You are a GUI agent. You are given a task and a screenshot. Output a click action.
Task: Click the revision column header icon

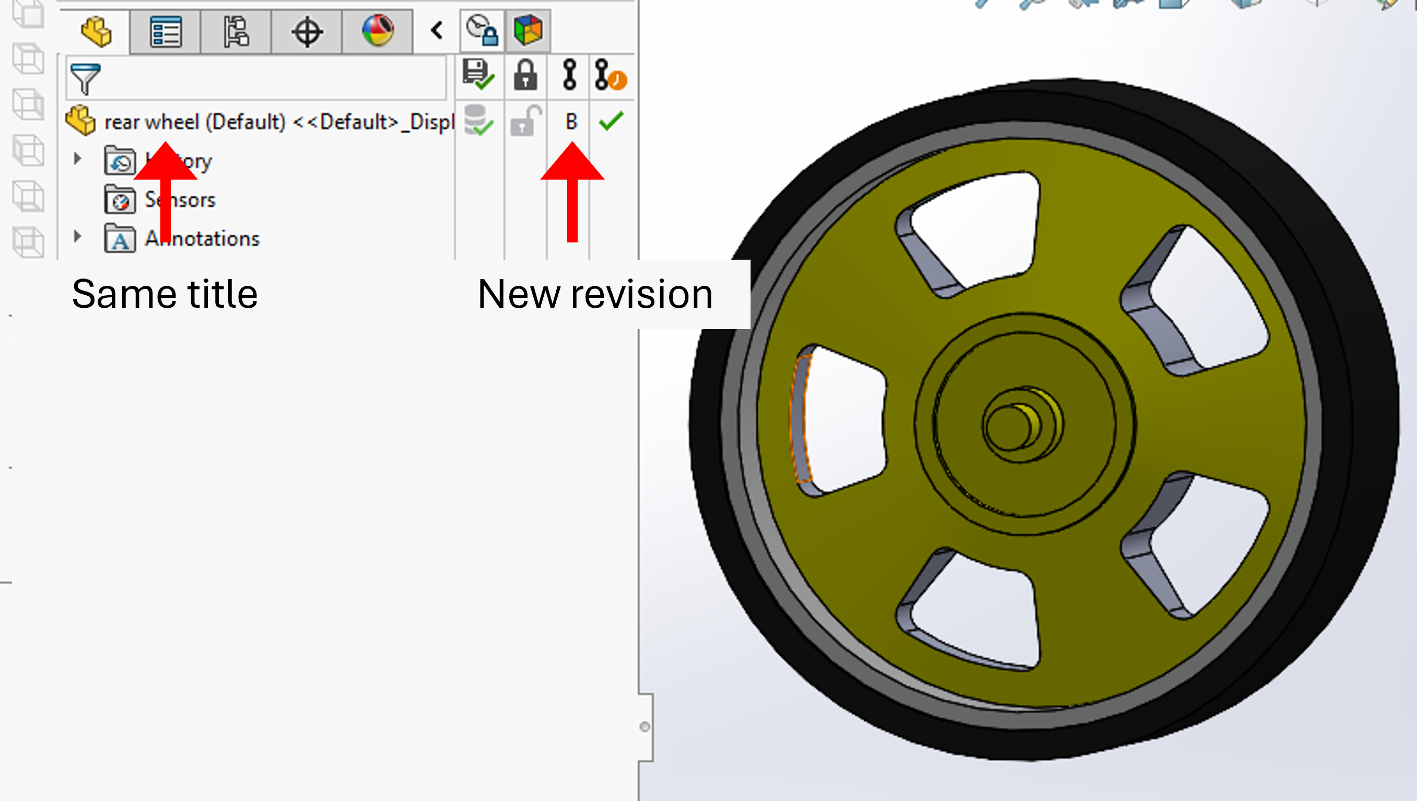[570, 75]
